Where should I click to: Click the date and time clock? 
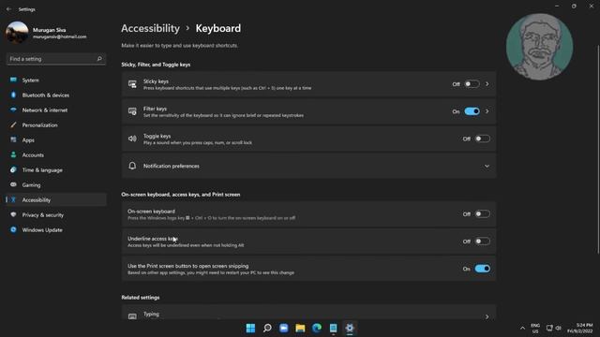point(580,328)
